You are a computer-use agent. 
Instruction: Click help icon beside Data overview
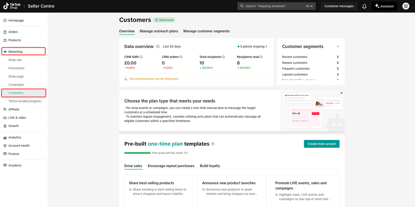tap(158, 47)
